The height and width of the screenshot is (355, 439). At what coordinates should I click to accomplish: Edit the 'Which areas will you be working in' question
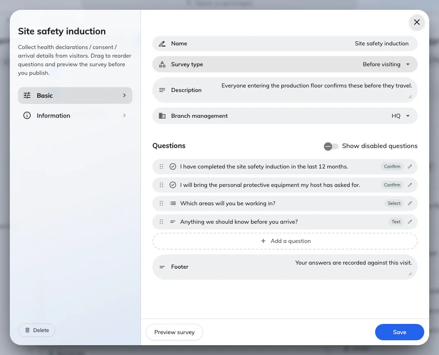[410, 203]
